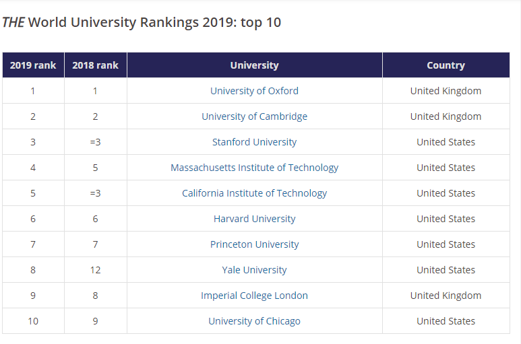
Task: Open Imperial College London link
Action: coord(254,296)
